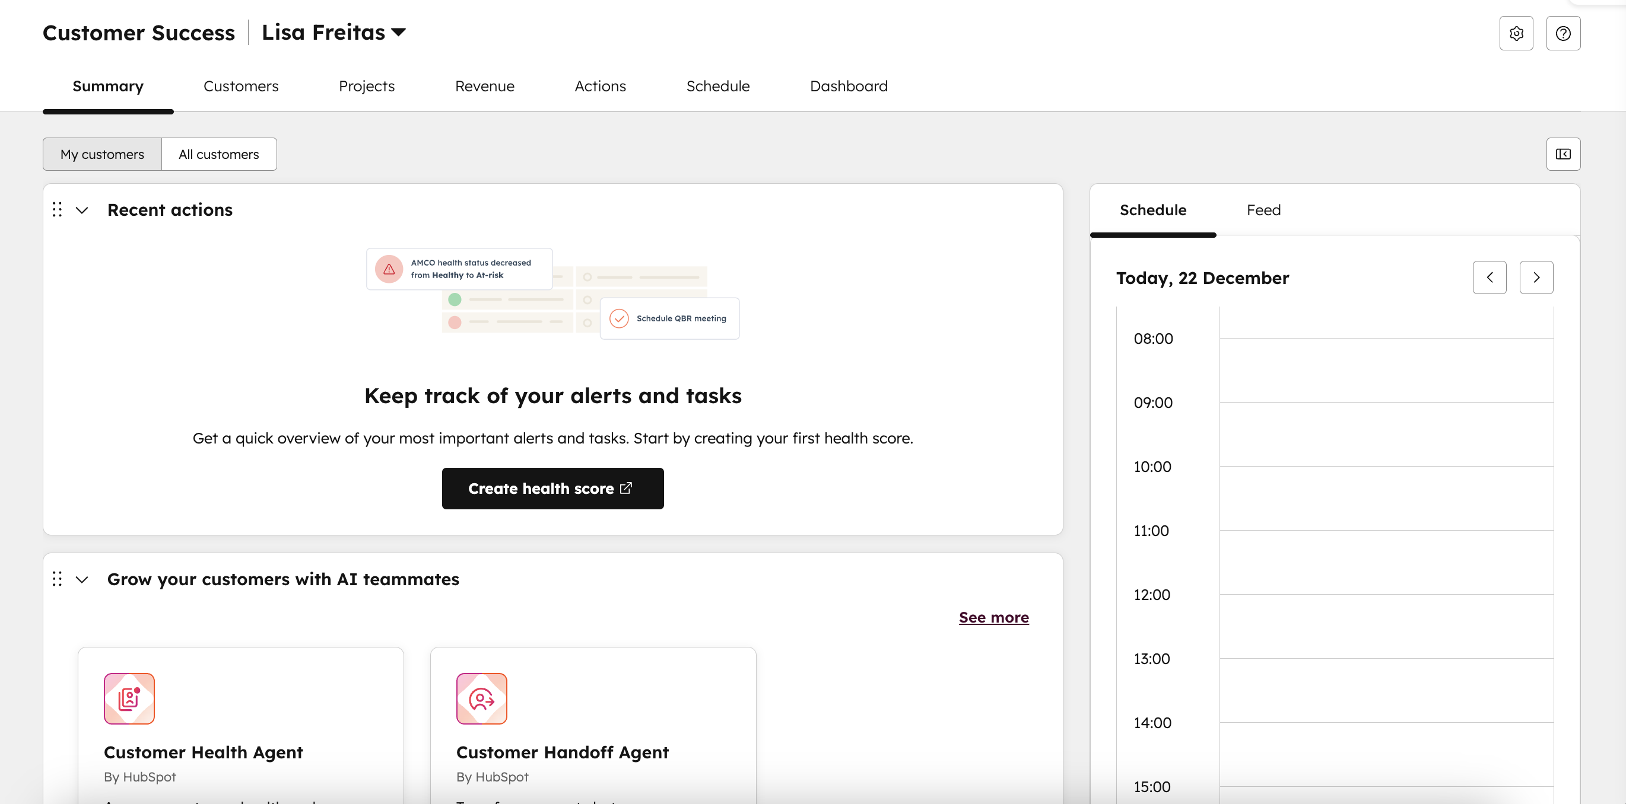This screenshot has width=1626, height=804.
Task: Collapse the Grow your customers section
Action: [81, 579]
